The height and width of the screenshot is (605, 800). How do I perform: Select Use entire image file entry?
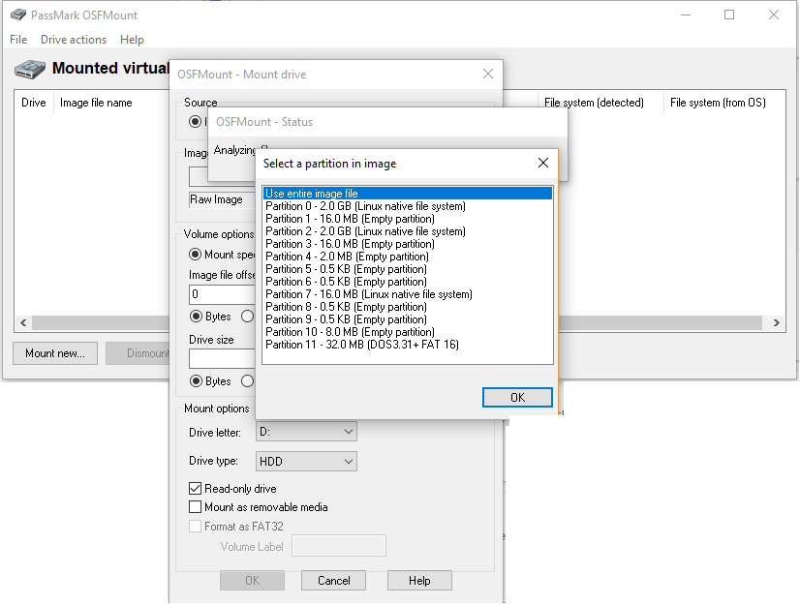pos(408,194)
